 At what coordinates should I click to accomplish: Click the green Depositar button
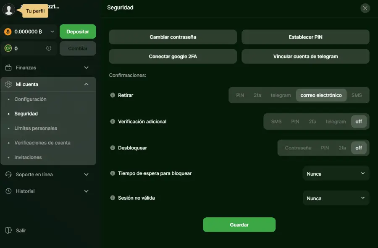pos(78,31)
